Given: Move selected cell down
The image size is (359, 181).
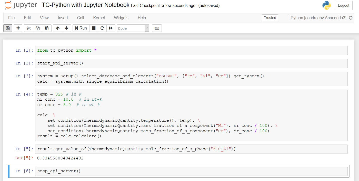Looking at the screenshot, I should click(67, 28).
